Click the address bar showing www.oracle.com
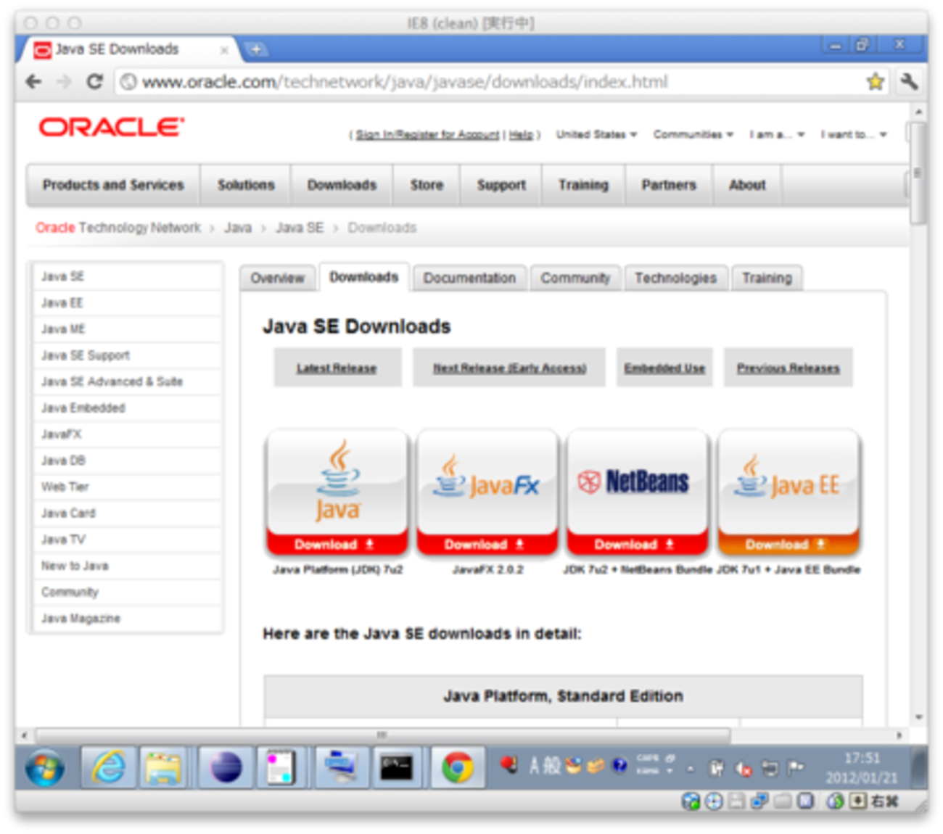 pos(492,81)
